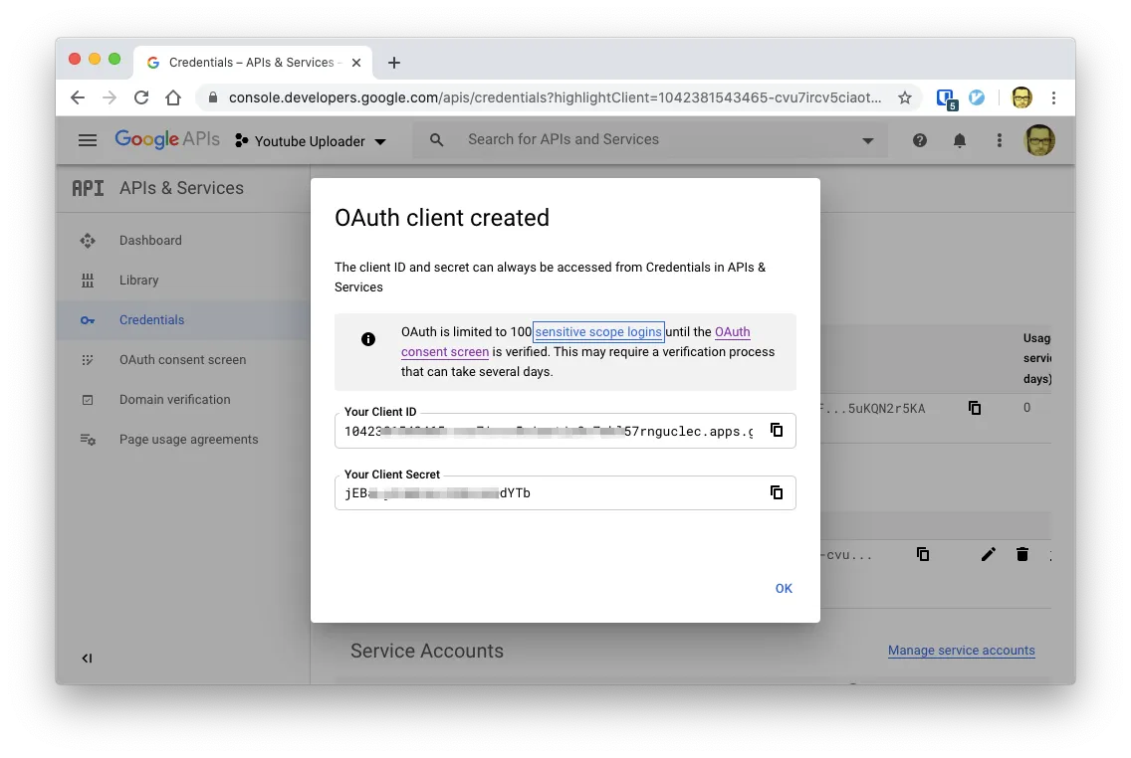Image resolution: width=1131 pixels, height=758 pixels.
Task: Reload the page with the refresh icon
Action: click(x=141, y=98)
